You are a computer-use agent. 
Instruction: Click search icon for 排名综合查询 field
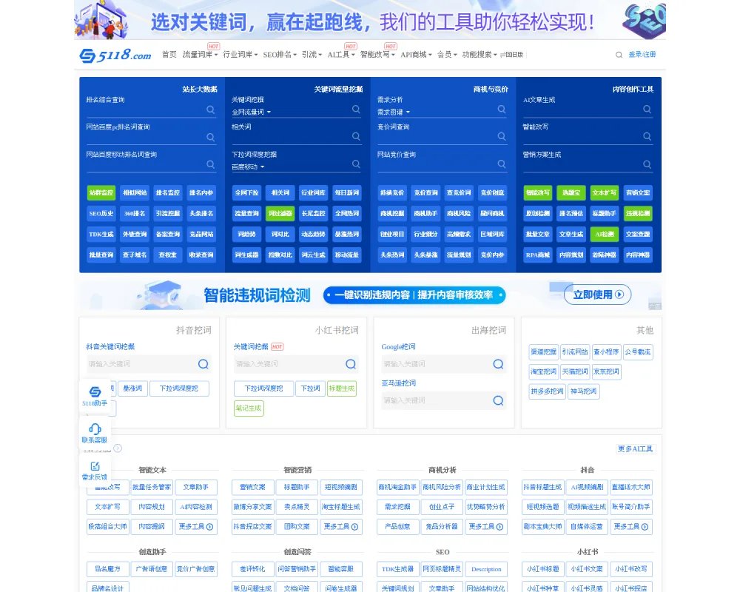[210, 110]
